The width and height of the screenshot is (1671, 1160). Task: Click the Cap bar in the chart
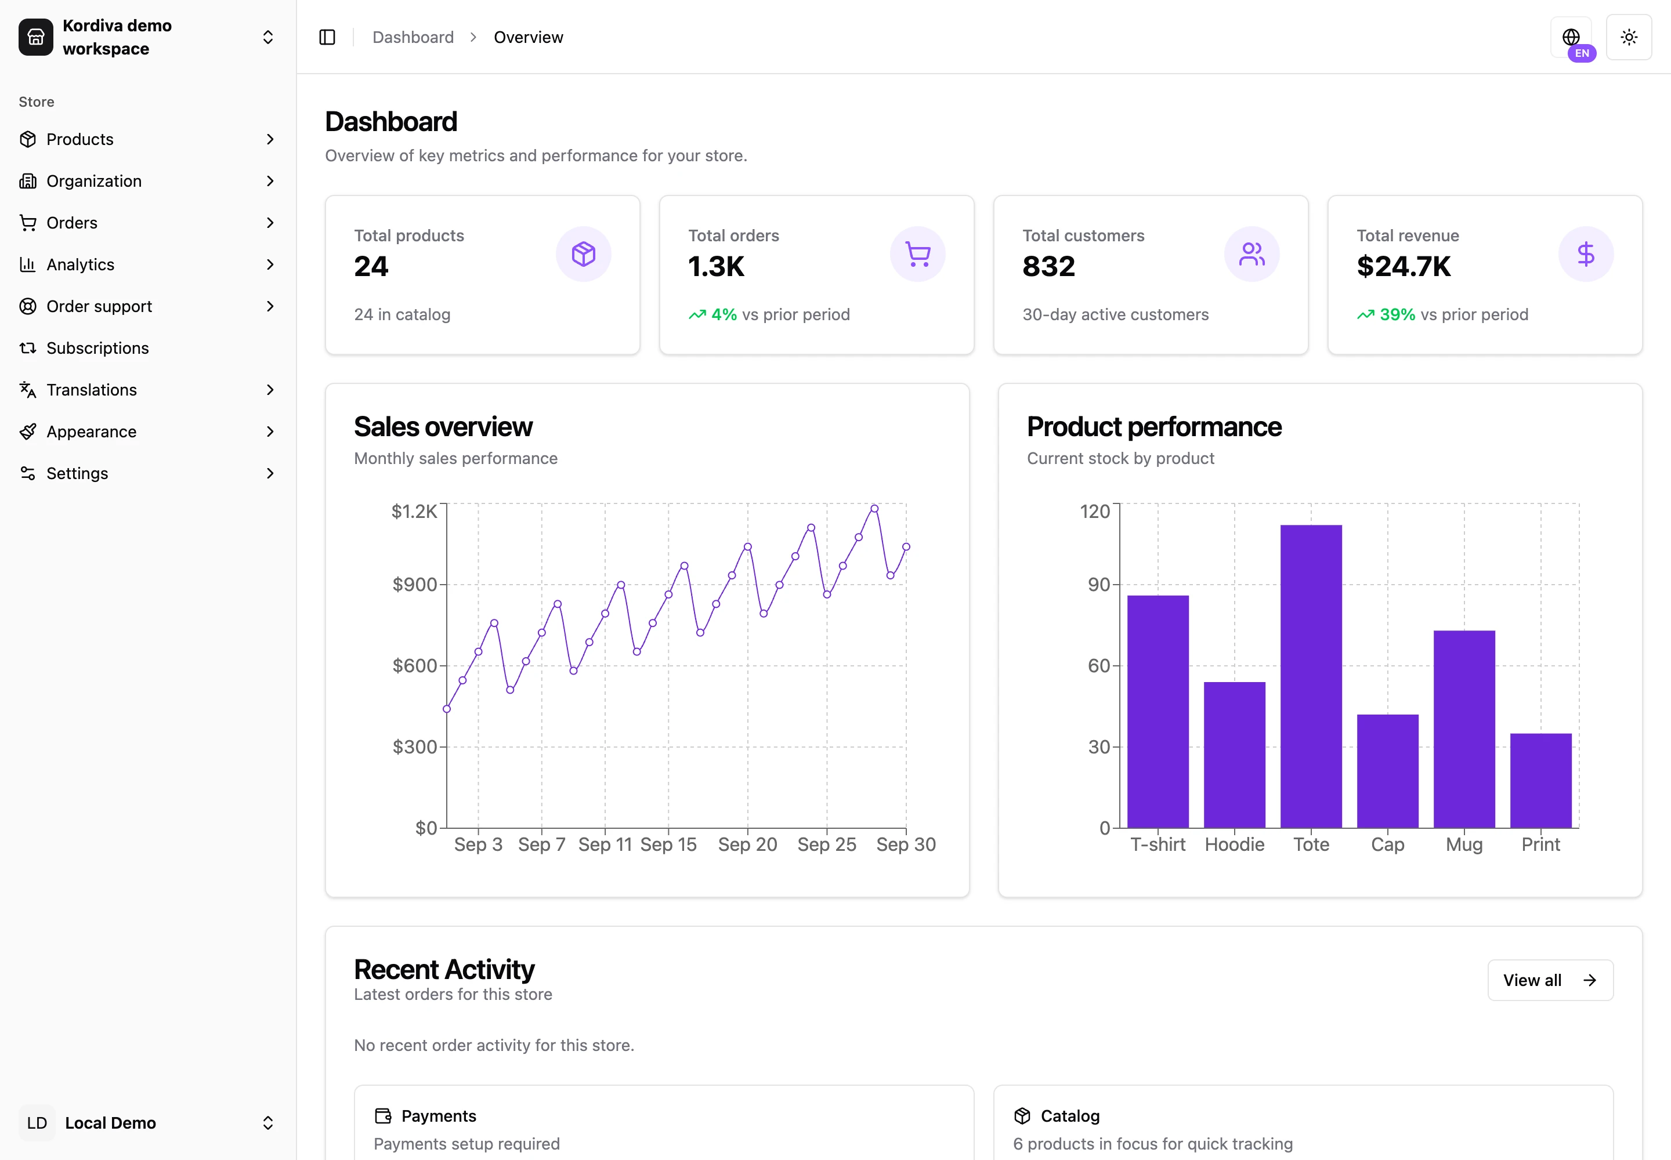pyautogui.click(x=1387, y=771)
